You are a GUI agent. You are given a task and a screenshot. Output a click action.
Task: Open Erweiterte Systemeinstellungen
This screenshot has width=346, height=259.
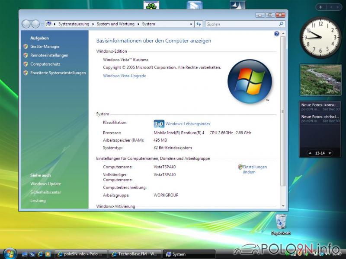pyautogui.click(x=58, y=73)
